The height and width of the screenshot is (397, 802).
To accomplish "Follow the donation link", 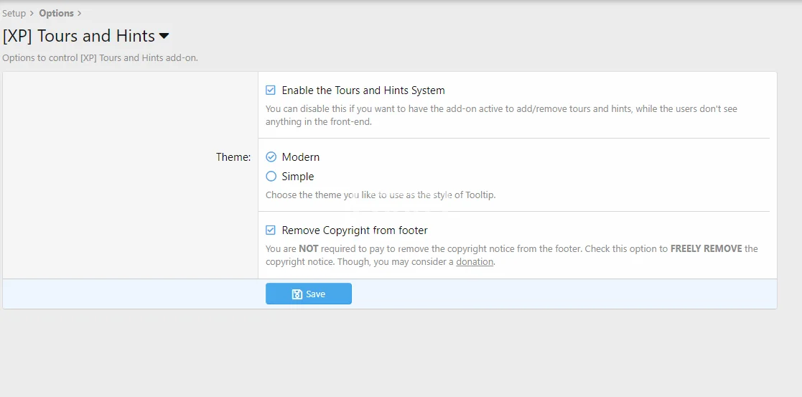I will pos(475,262).
